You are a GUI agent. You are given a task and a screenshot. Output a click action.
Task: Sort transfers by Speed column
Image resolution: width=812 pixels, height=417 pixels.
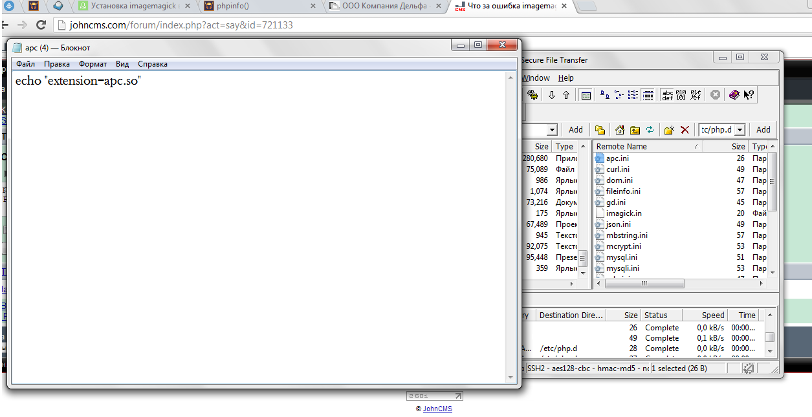[704, 315]
